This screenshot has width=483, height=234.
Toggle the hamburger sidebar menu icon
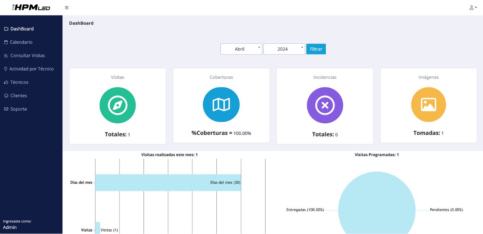pyautogui.click(x=66, y=8)
